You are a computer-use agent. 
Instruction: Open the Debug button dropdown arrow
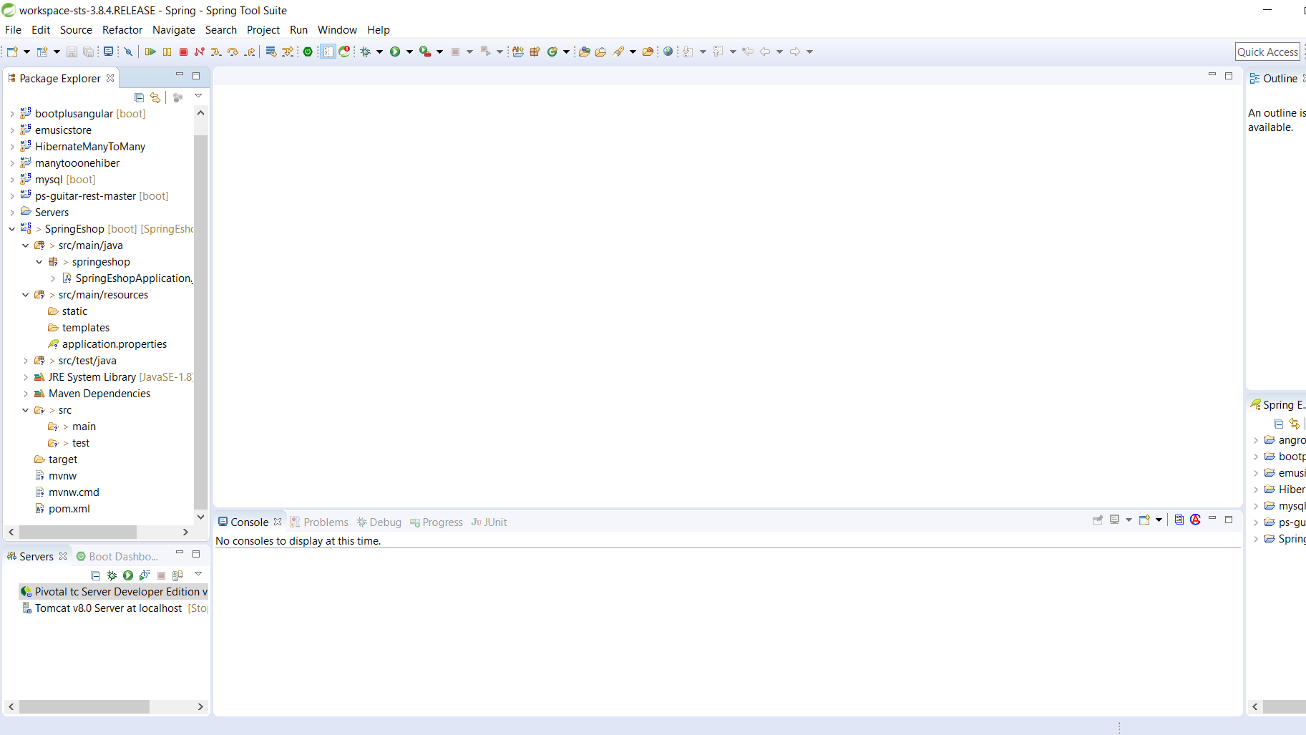tap(379, 52)
